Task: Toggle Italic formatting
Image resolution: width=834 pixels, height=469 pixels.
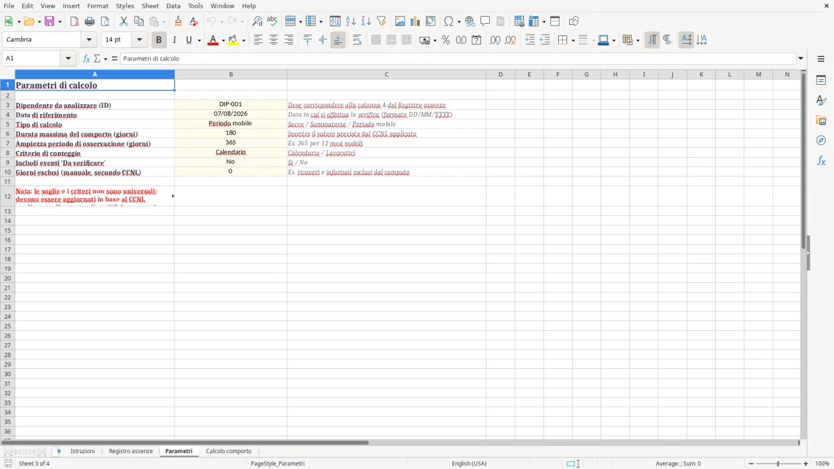Action: pyautogui.click(x=174, y=40)
